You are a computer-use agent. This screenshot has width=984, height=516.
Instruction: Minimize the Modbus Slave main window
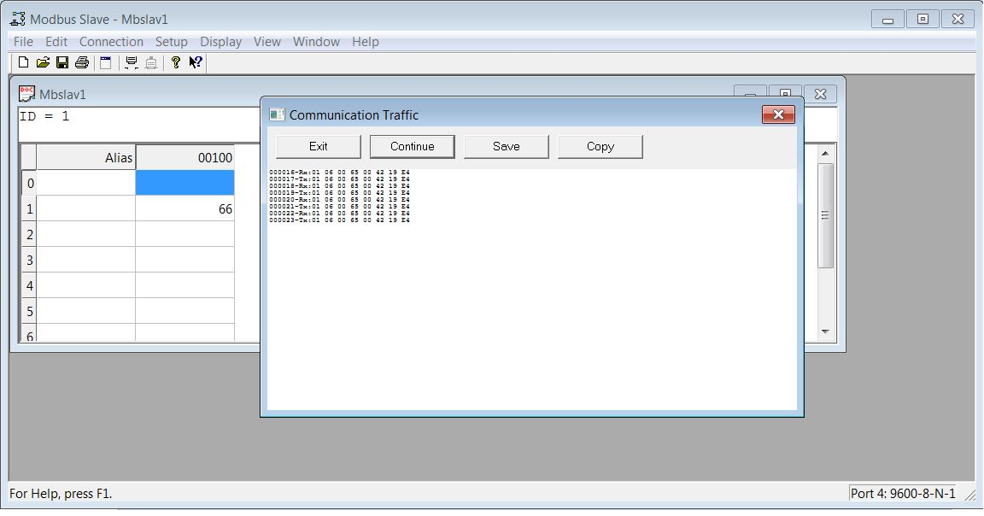coord(887,19)
